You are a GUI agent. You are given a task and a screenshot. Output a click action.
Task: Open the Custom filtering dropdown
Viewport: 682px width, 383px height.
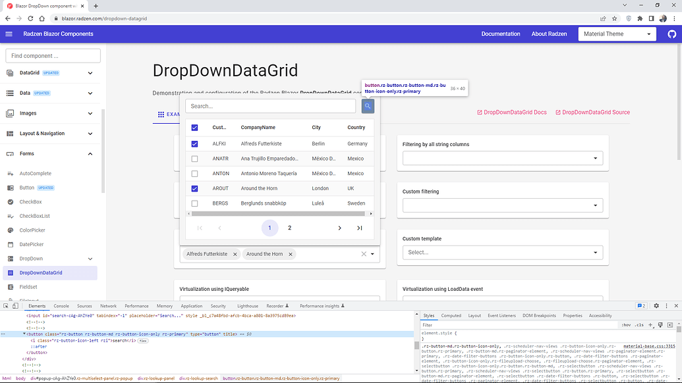[503, 205]
